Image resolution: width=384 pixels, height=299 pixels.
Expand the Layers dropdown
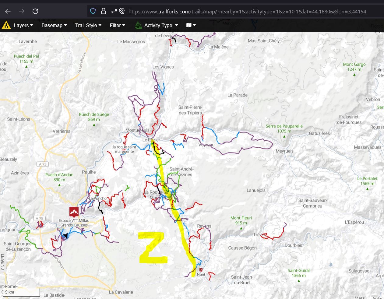point(23,25)
